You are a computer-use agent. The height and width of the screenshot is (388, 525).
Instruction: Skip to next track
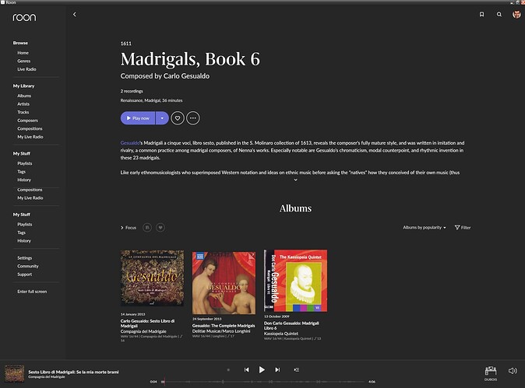(277, 369)
